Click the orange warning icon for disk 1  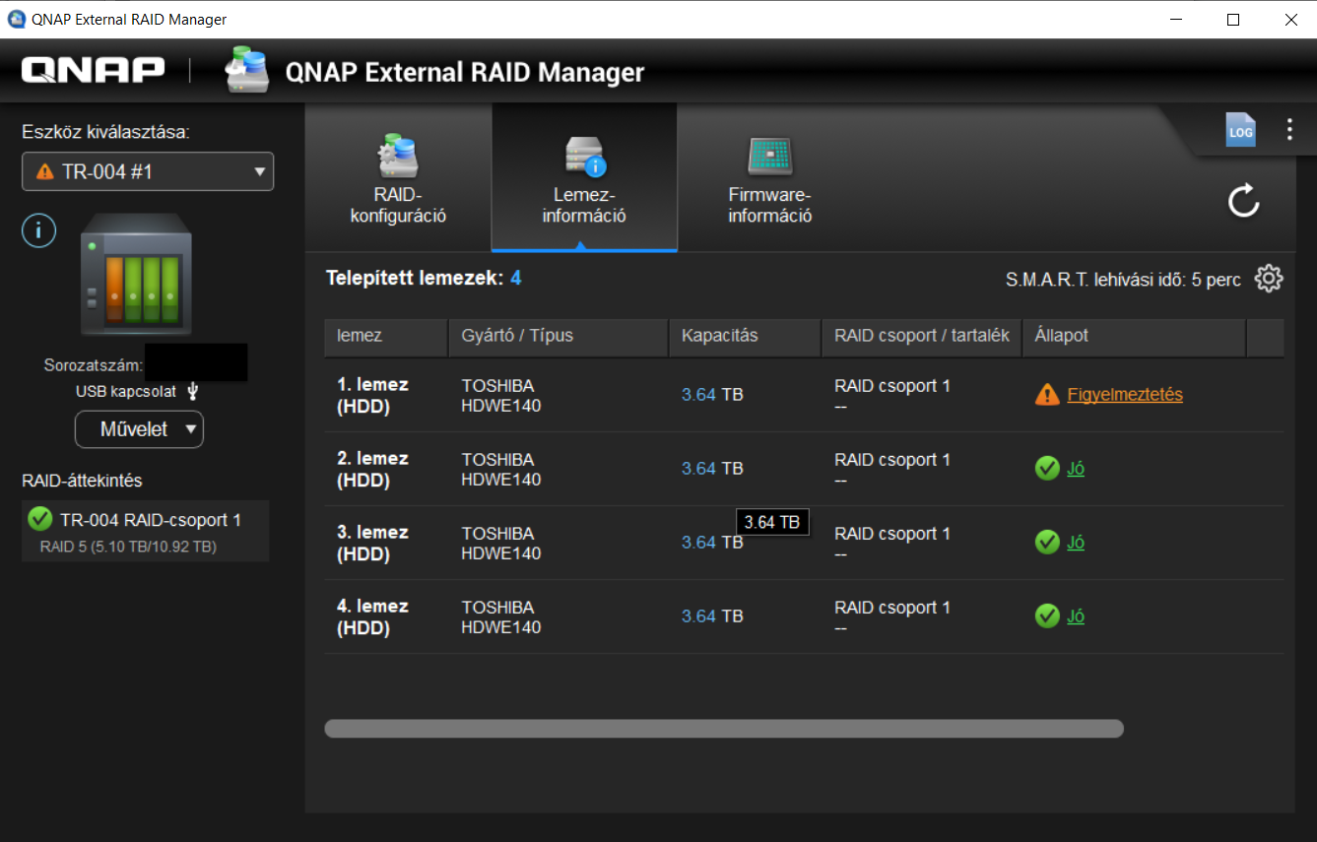(1047, 395)
